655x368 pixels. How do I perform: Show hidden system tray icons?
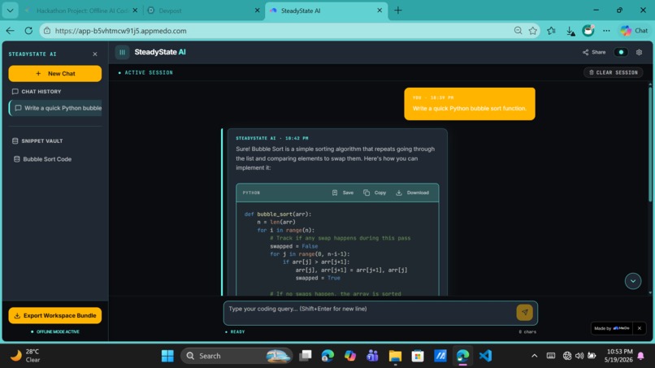(534, 356)
